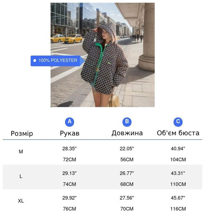Click the white dot on polyester tag
The height and width of the screenshot is (216, 205).
pyautogui.click(x=35, y=60)
